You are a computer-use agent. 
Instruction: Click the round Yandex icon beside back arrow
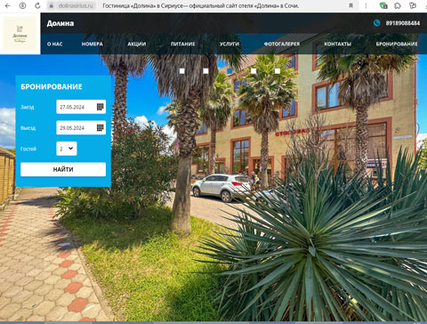click(x=22, y=5)
